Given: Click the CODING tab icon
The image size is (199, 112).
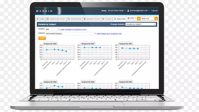Looking at the screenshot, I should coord(103,19).
